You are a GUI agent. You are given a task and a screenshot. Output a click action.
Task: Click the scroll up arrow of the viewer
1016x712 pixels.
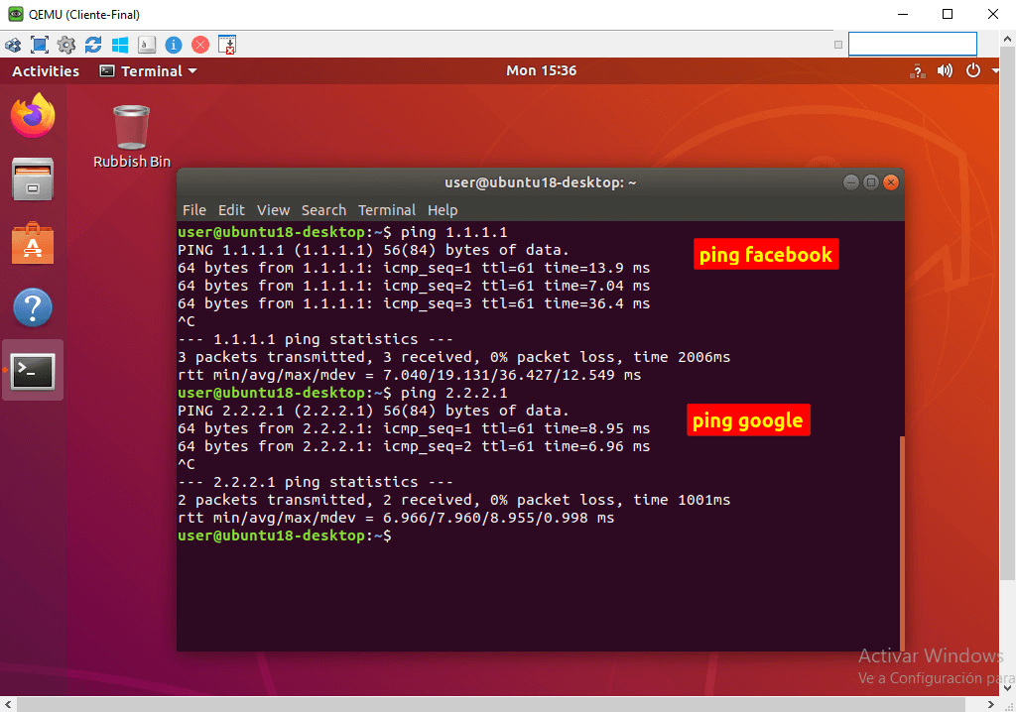1007,39
